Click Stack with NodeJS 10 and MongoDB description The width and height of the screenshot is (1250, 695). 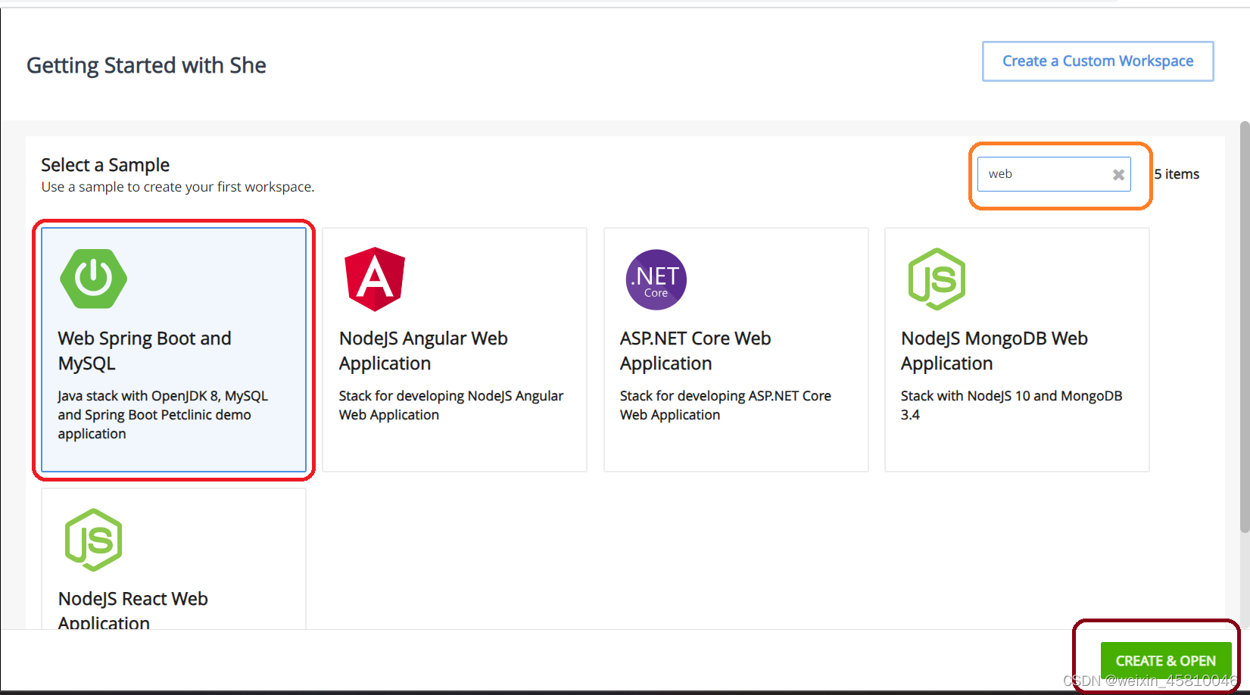(x=1012, y=405)
